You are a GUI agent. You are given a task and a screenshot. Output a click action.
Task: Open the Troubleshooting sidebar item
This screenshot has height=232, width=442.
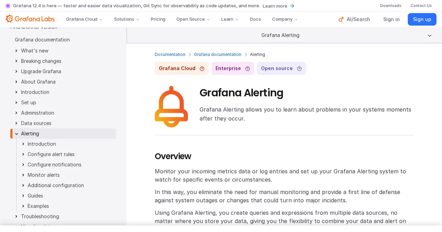[x=40, y=216]
